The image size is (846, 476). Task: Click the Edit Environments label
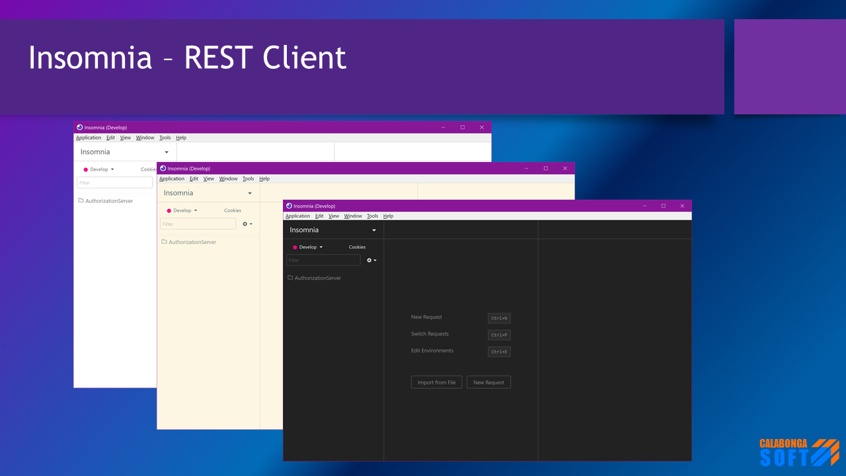pos(432,350)
